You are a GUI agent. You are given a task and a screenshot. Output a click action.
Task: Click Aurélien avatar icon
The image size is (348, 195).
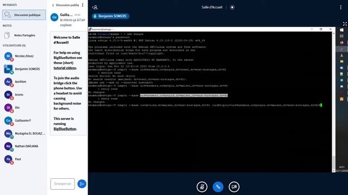click(x=8, y=82)
